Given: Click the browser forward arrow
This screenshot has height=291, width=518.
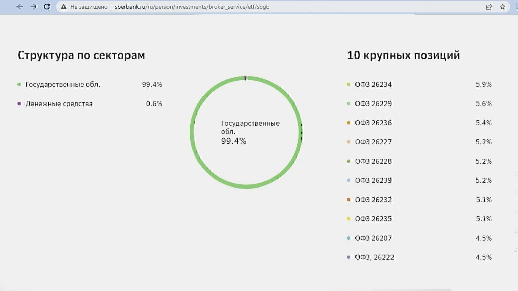Looking at the screenshot, I should (33, 7).
